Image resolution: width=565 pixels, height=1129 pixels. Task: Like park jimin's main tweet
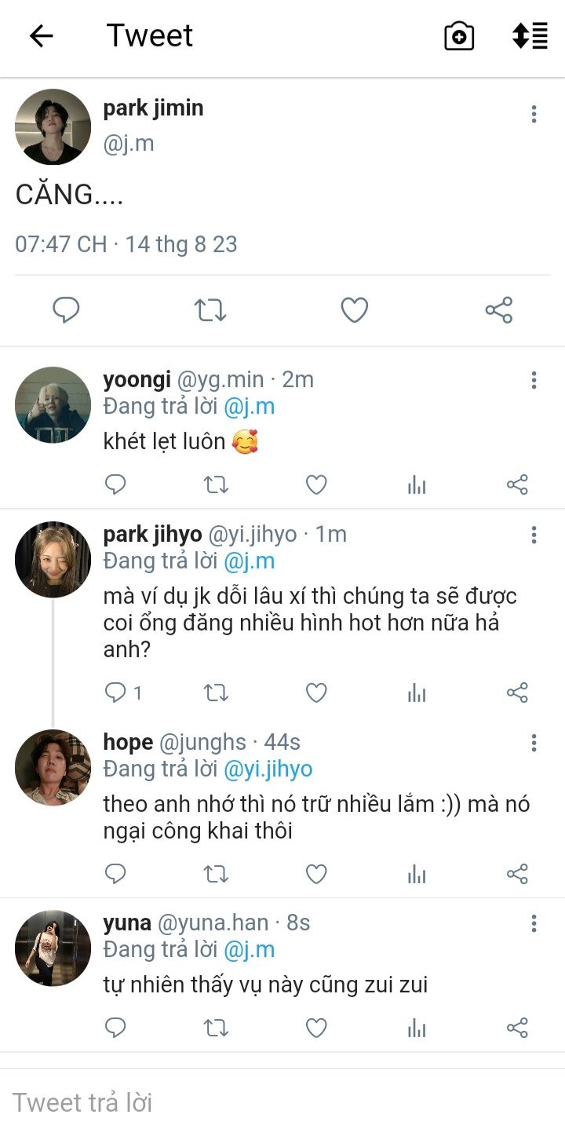pyautogui.click(x=355, y=311)
